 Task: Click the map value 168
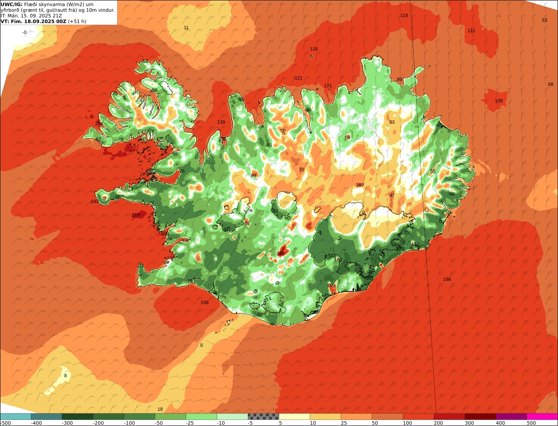(x=204, y=302)
